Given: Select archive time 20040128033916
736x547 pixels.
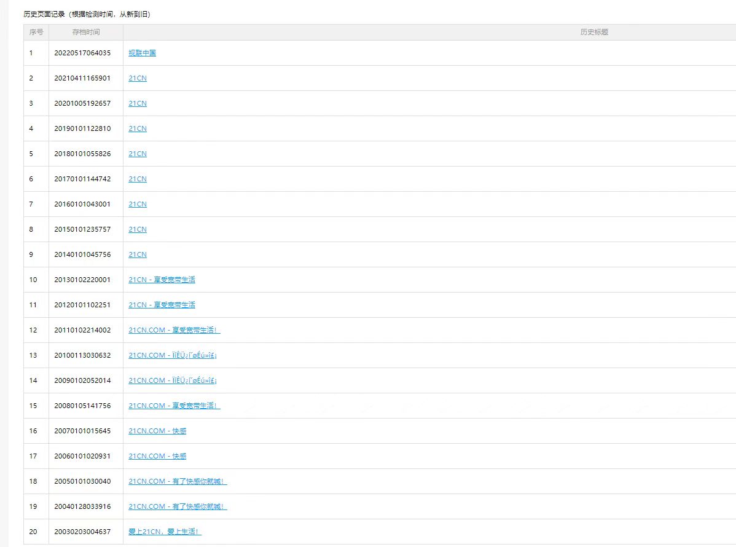Looking at the screenshot, I should click(x=82, y=506).
